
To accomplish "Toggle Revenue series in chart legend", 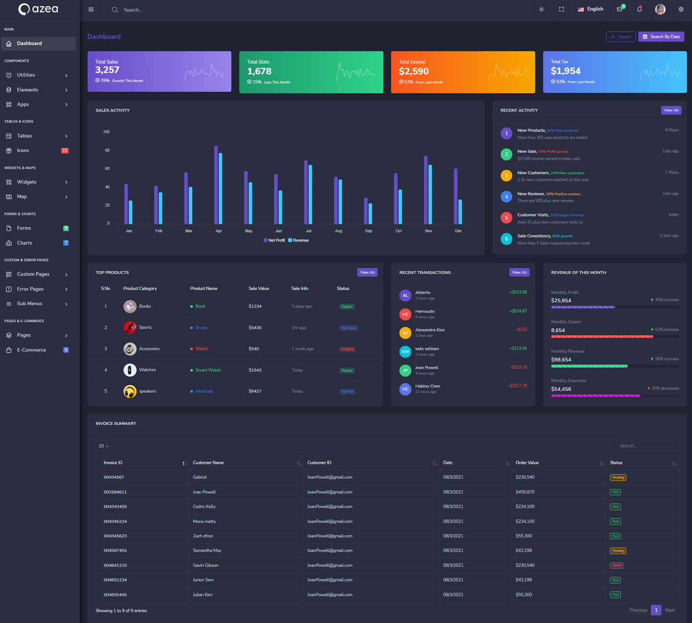I will [298, 240].
